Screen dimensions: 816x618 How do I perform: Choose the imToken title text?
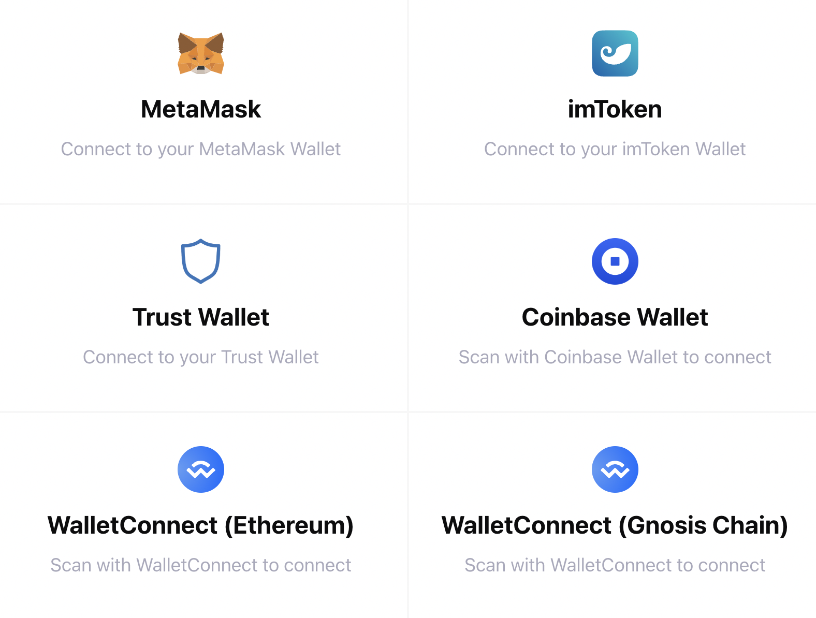coord(615,109)
